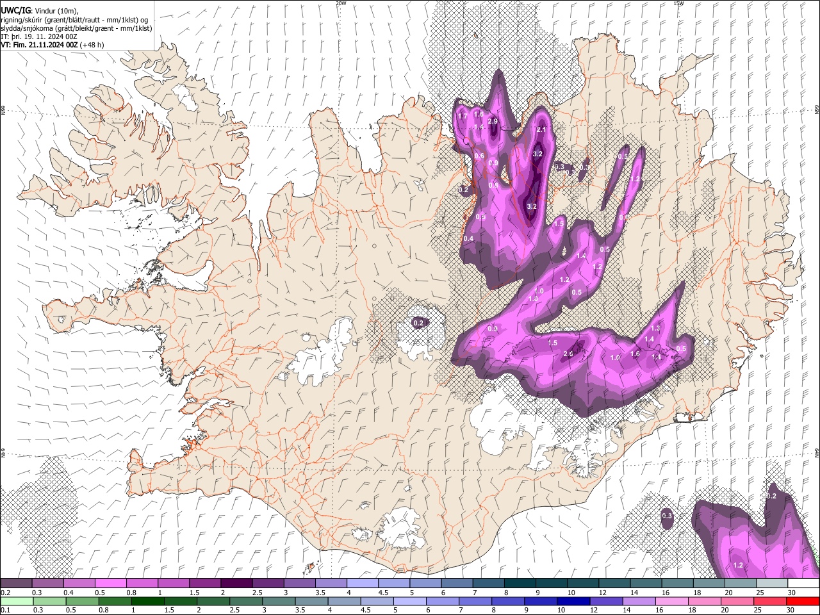Click the dull plum 0.2 mm snow legend swatch
This screenshot has width=820, height=615.
tap(16, 584)
